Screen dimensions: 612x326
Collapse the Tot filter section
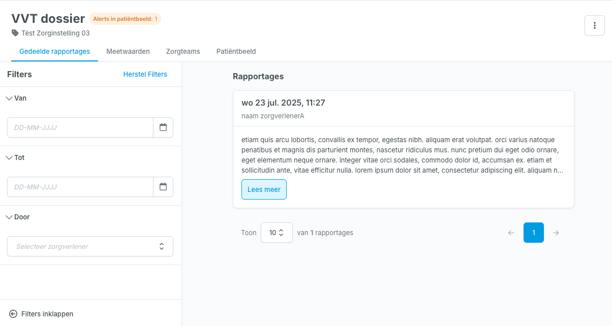point(9,157)
